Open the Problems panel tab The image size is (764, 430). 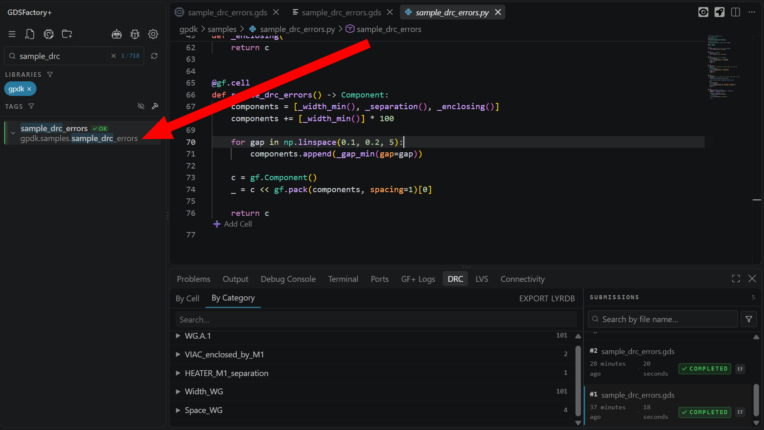click(193, 279)
